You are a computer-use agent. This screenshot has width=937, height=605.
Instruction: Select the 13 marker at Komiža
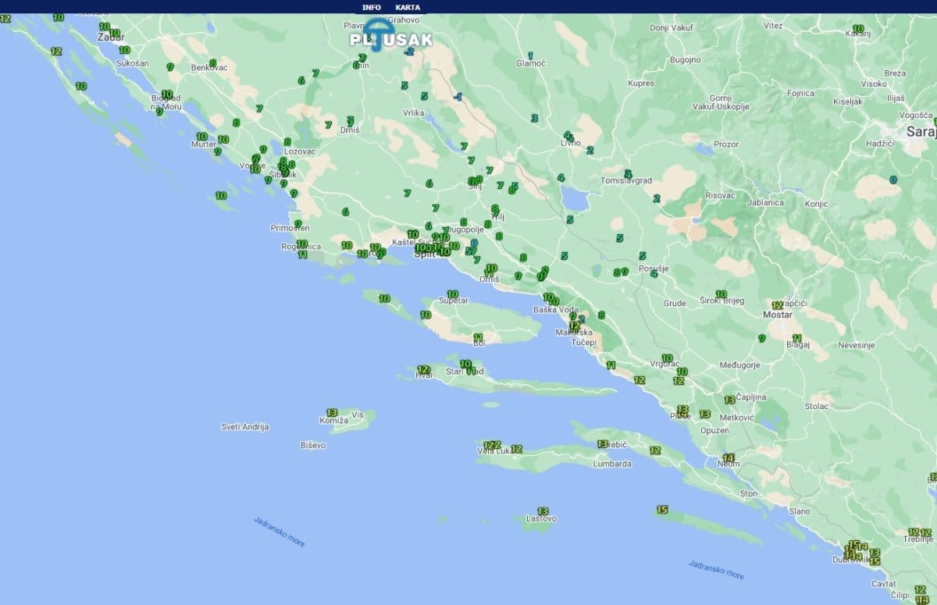coord(332,412)
